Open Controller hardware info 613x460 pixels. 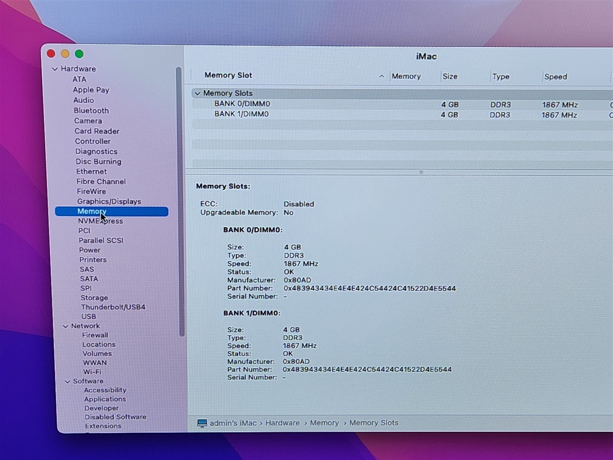tap(93, 141)
